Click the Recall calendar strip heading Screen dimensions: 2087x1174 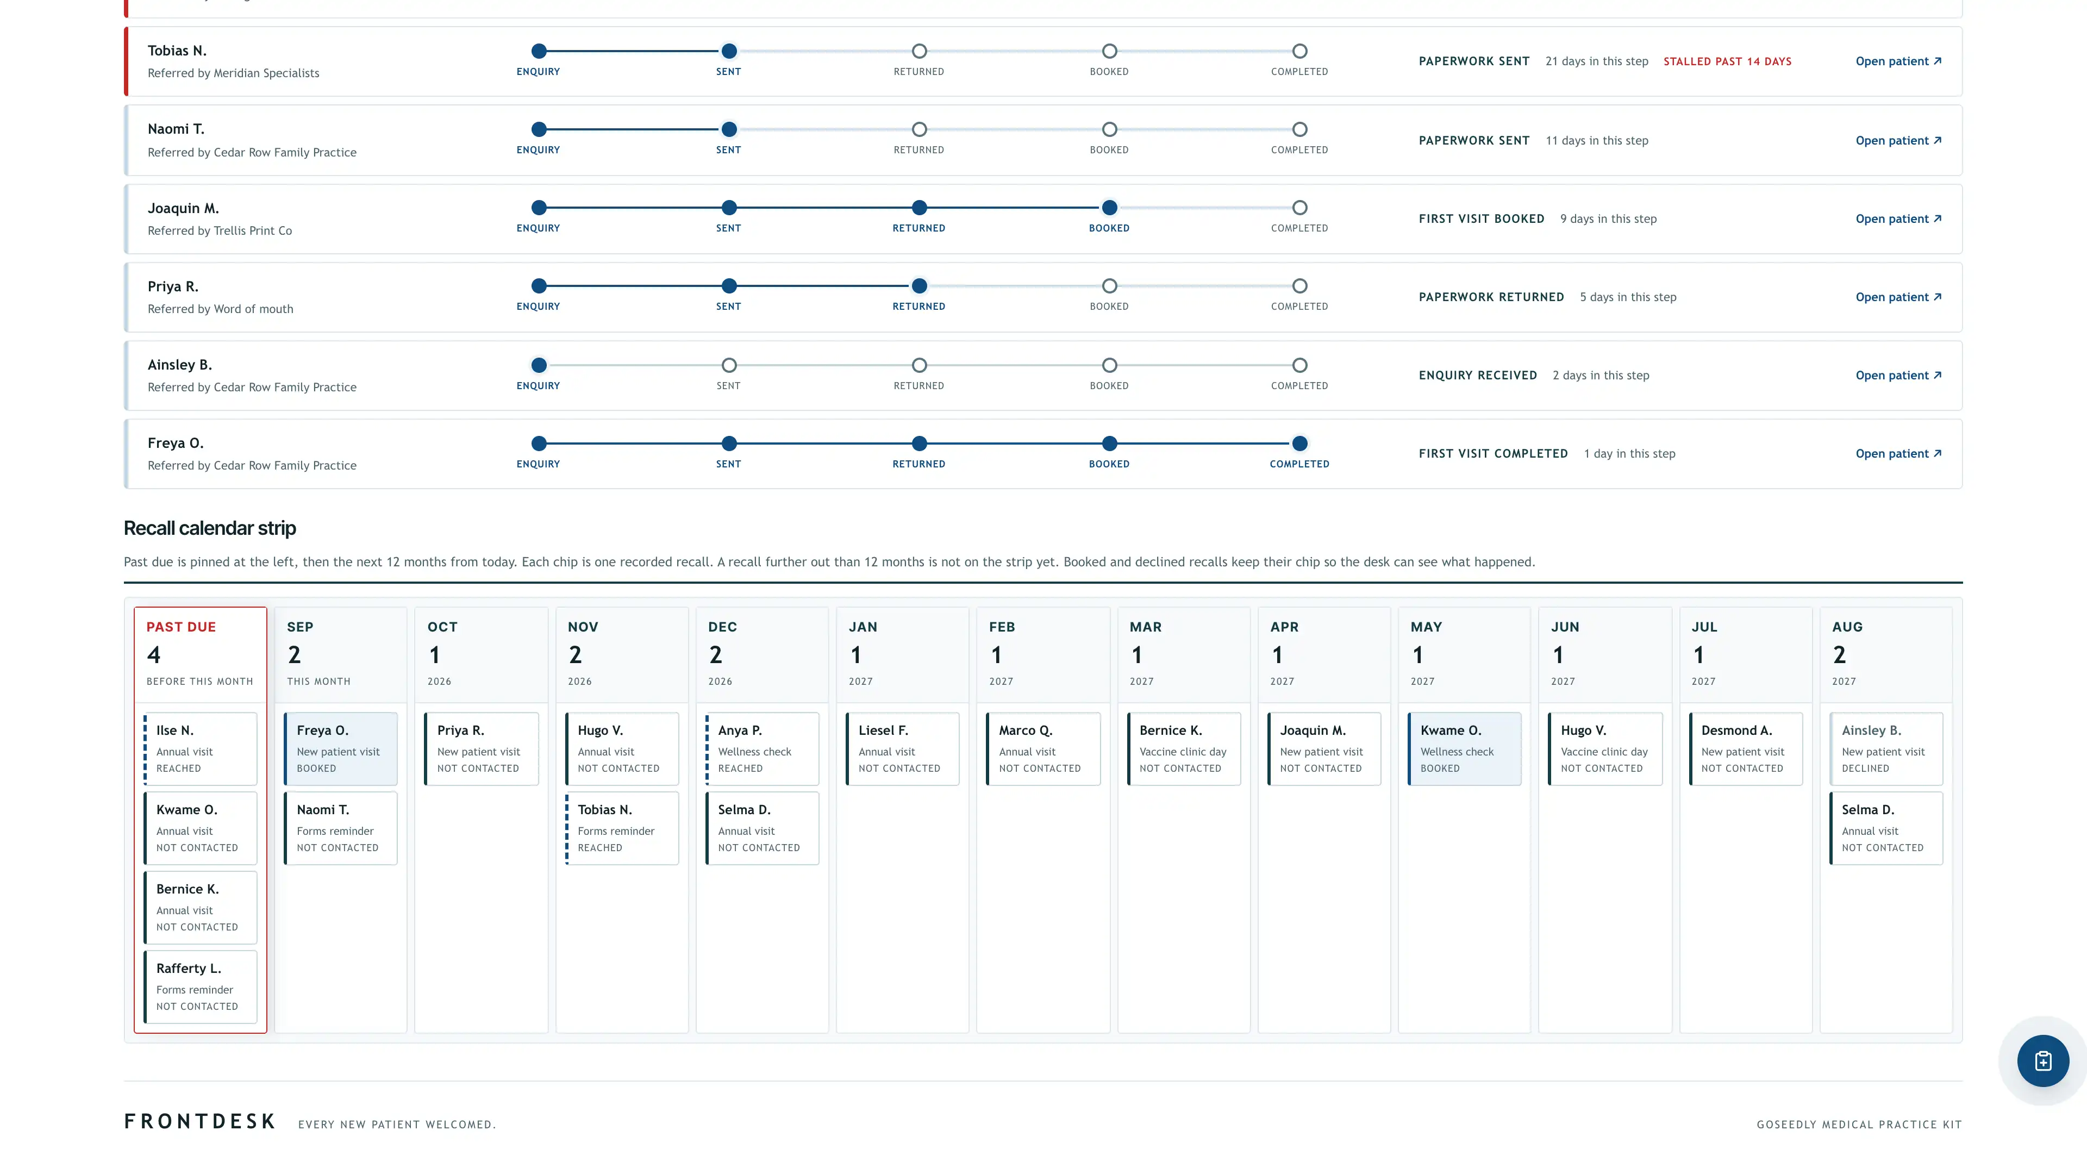(x=210, y=528)
